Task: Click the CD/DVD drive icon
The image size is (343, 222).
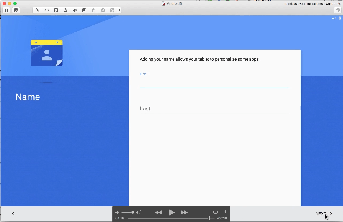Action: [65, 10]
